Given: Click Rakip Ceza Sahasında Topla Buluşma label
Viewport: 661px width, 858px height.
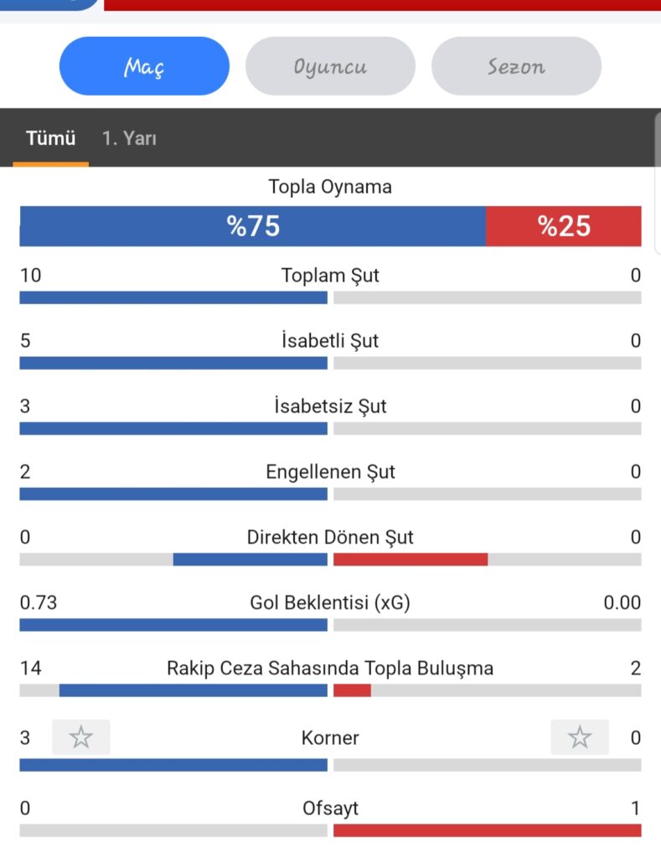Looking at the screenshot, I should coord(330,668).
